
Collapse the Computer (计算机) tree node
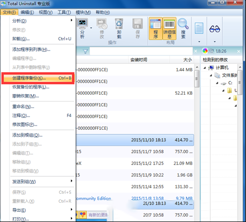click(205, 68)
